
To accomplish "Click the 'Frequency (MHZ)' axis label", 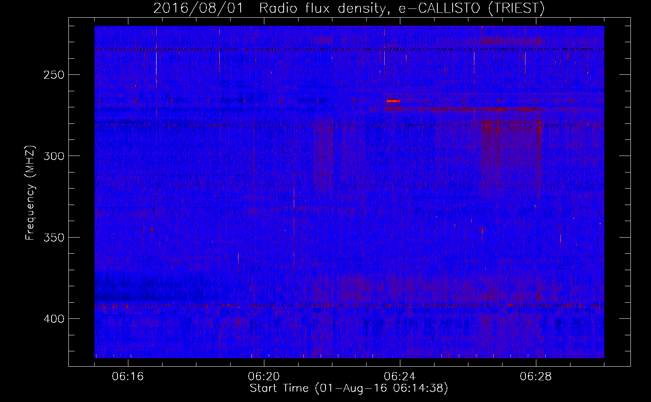I will [x=30, y=193].
